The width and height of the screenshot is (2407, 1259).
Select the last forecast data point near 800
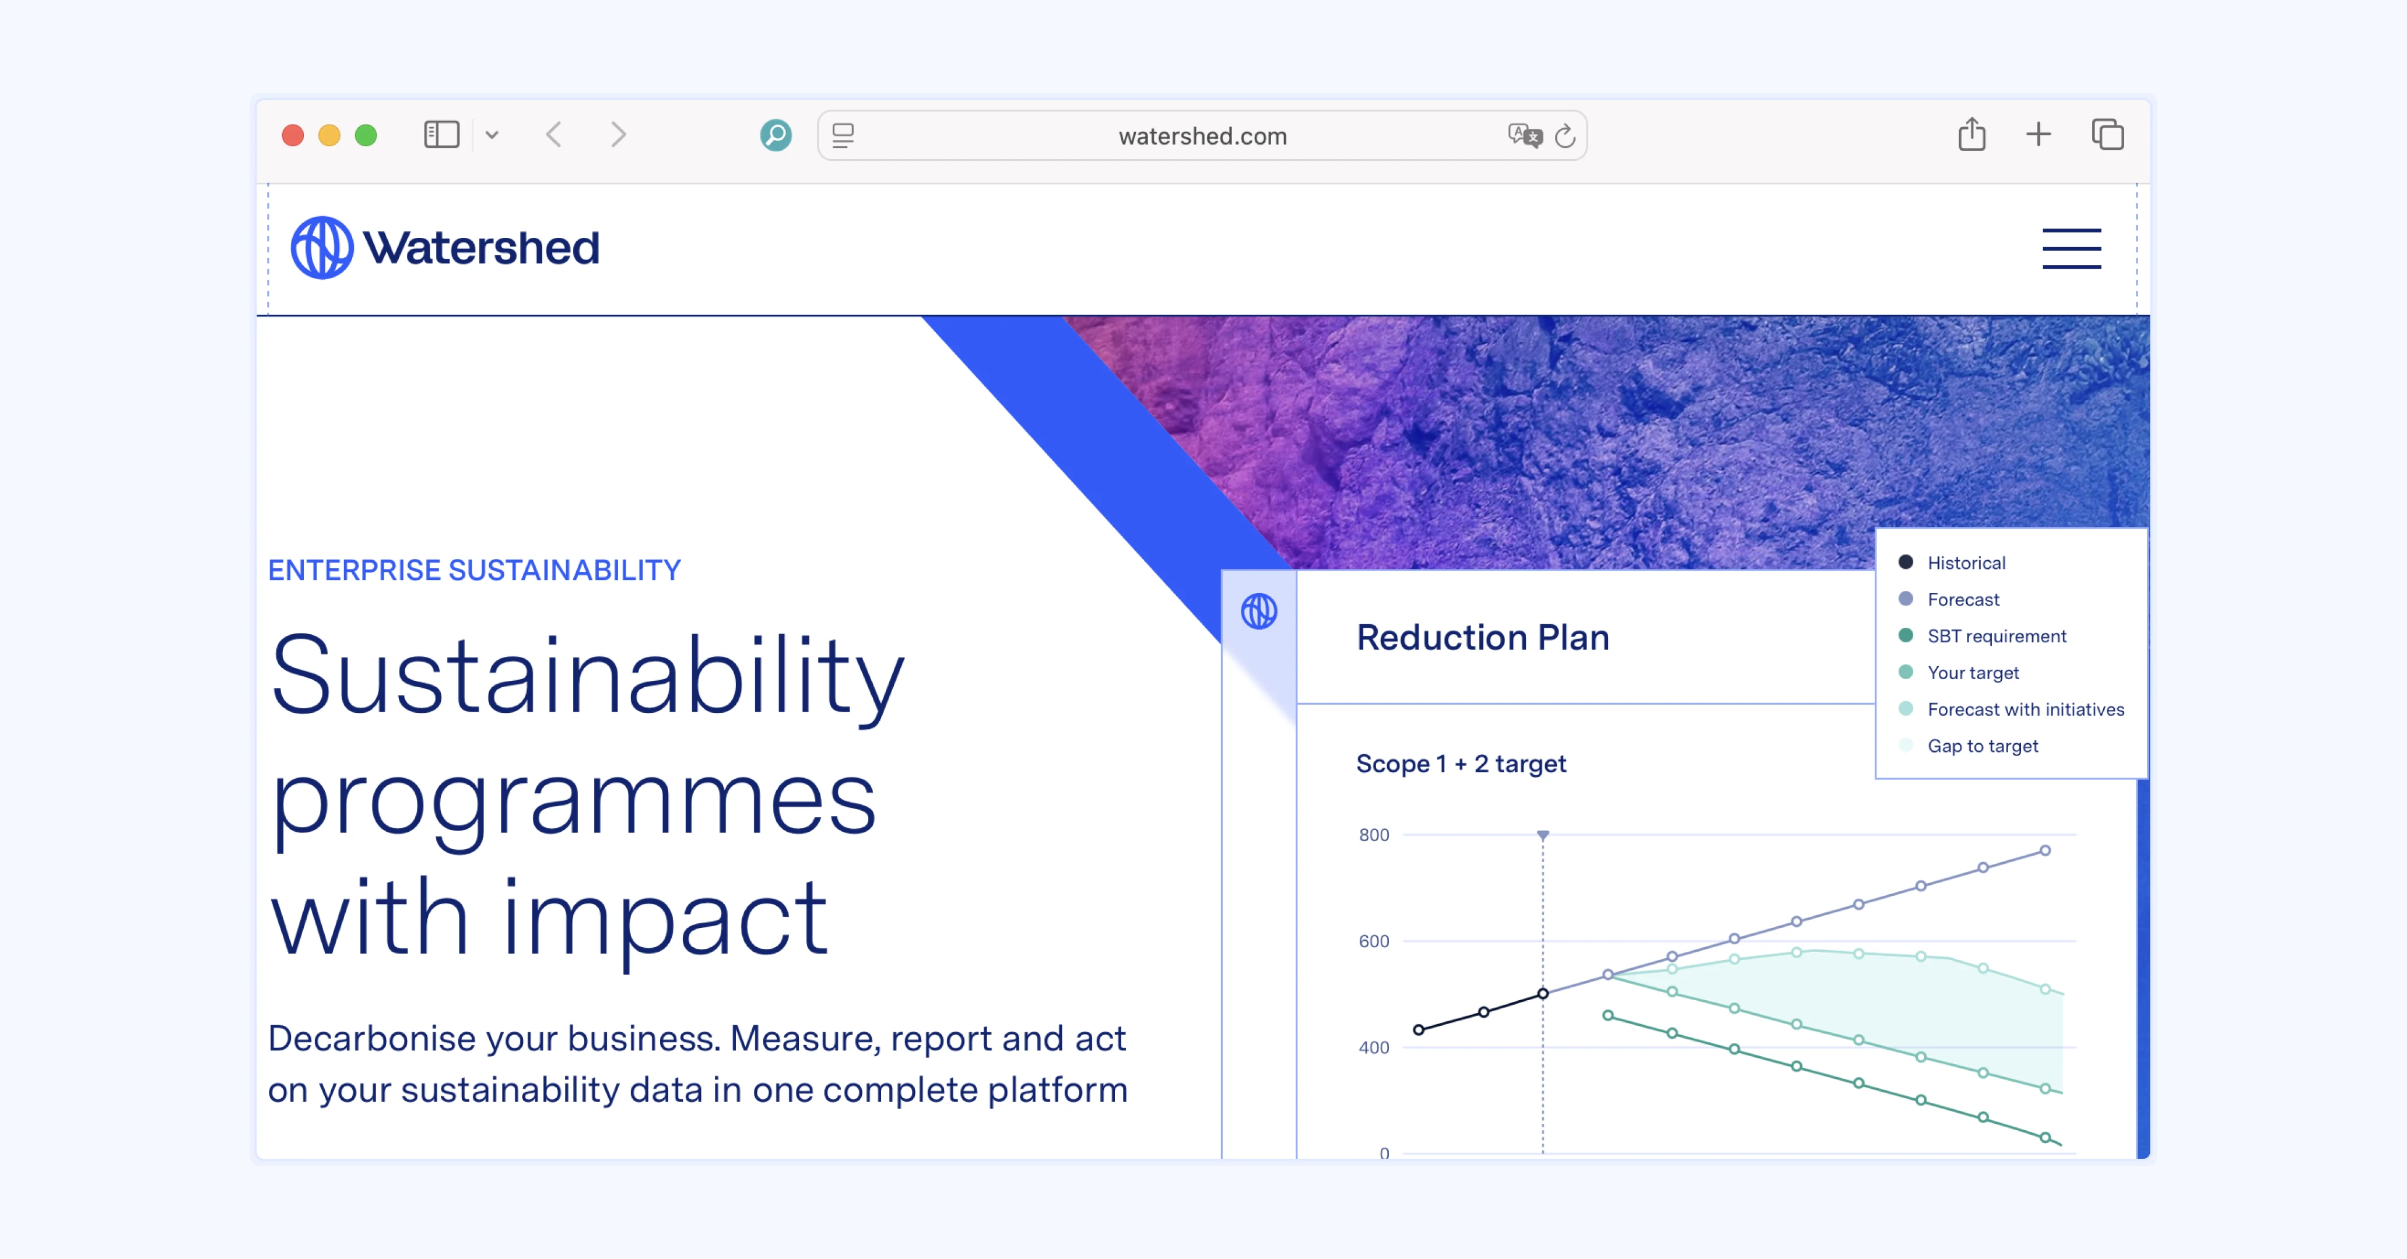[x=2045, y=851]
